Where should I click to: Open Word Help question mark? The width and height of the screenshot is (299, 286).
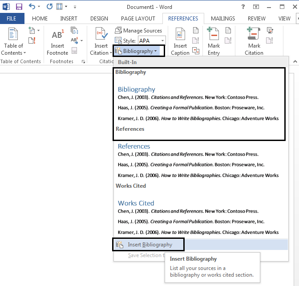(243, 7)
